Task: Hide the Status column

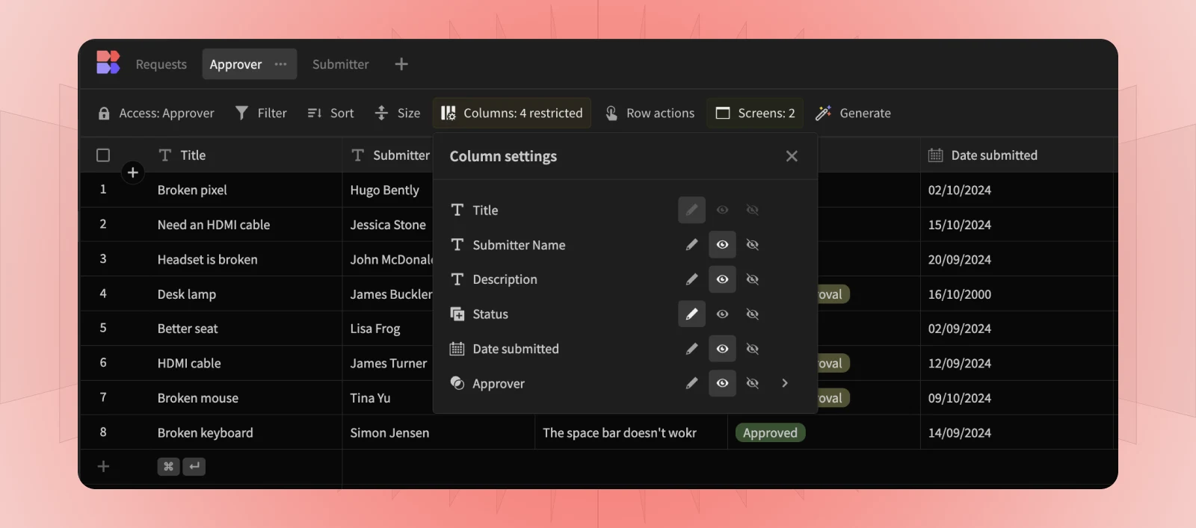Action: (x=753, y=314)
